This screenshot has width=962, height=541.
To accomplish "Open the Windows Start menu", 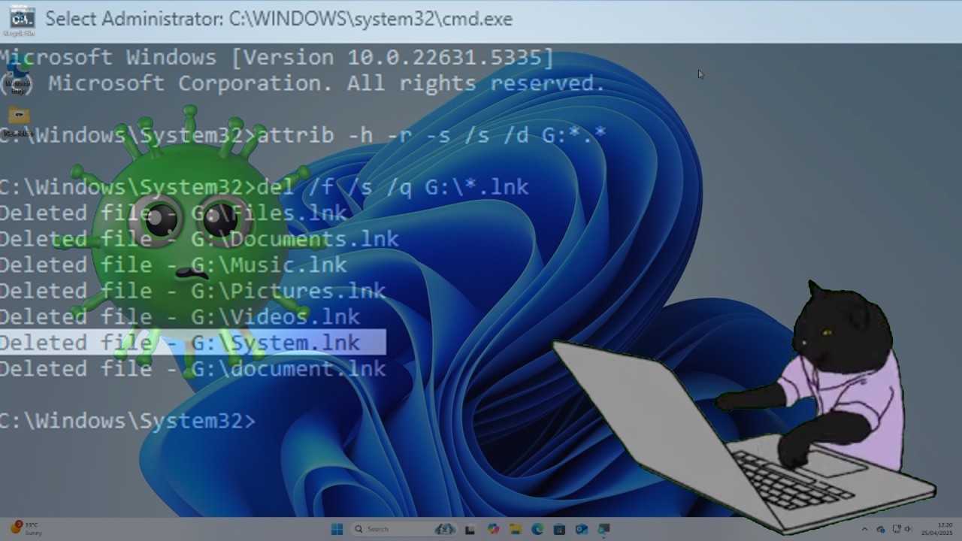I will coord(337,529).
